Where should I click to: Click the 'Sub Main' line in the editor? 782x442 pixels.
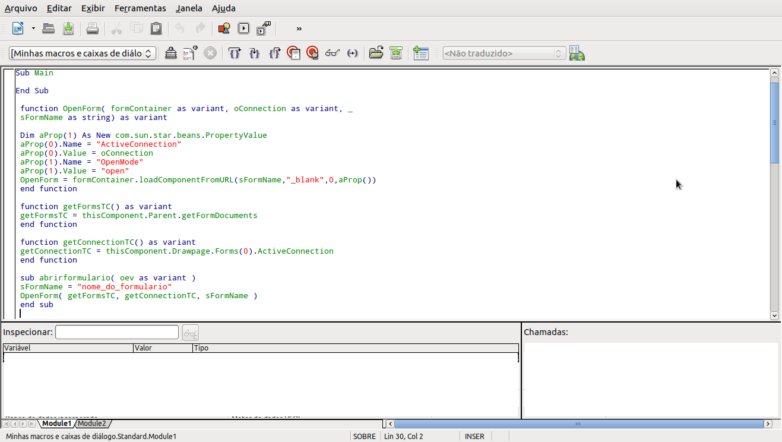click(34, 73)
